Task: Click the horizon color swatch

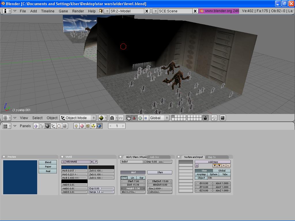Action: [x=75, y=167]
